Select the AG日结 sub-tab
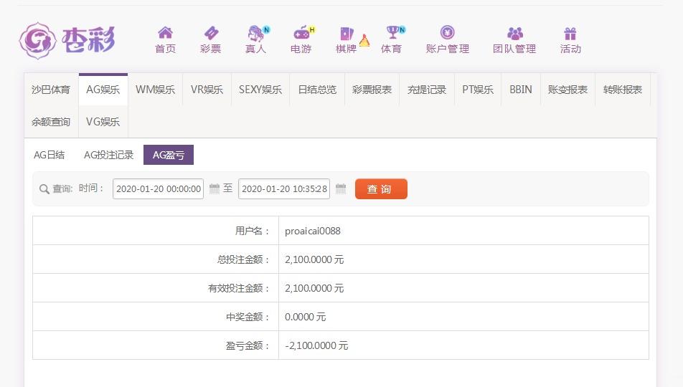Viewport: 683px width, 387px height. coord(50,155)
